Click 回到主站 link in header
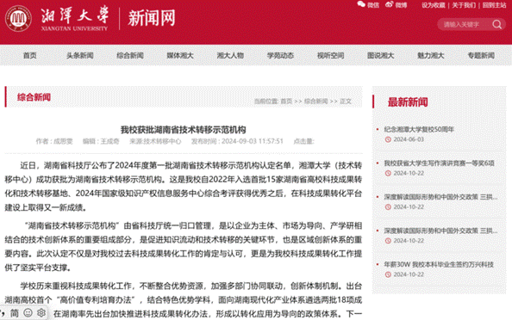Screen dimensions: 512x320 [x=494, y=5]
